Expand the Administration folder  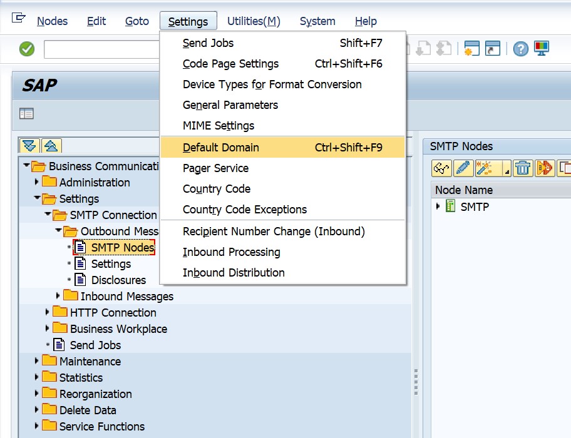point(36,181)
